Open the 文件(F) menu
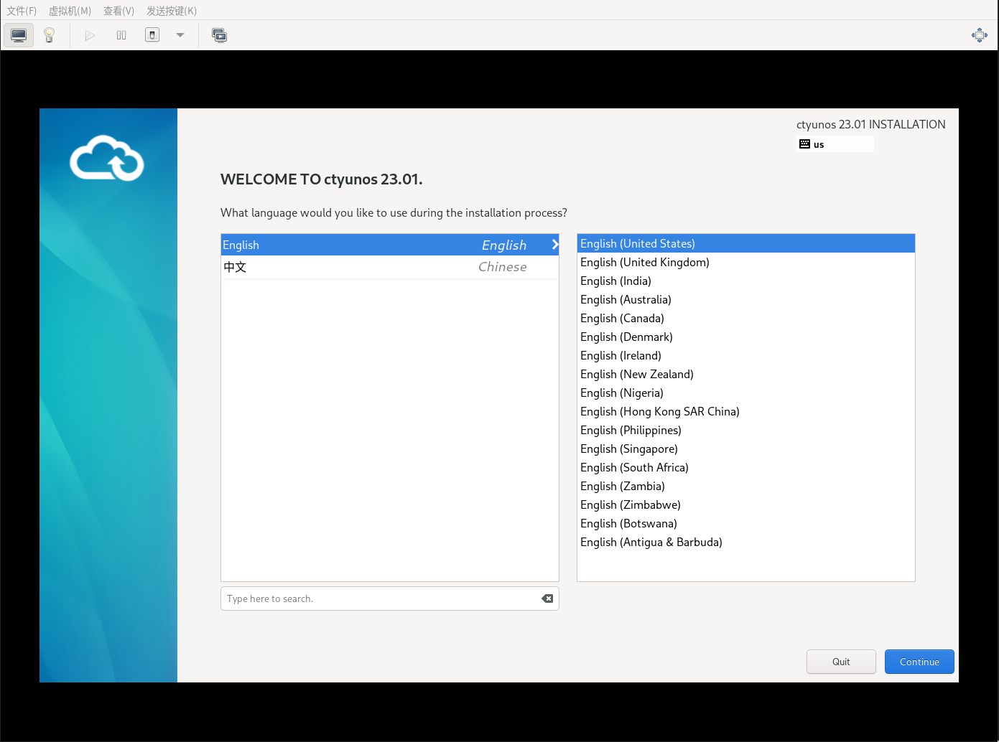 pyautogui.click(x=22, y=11)
